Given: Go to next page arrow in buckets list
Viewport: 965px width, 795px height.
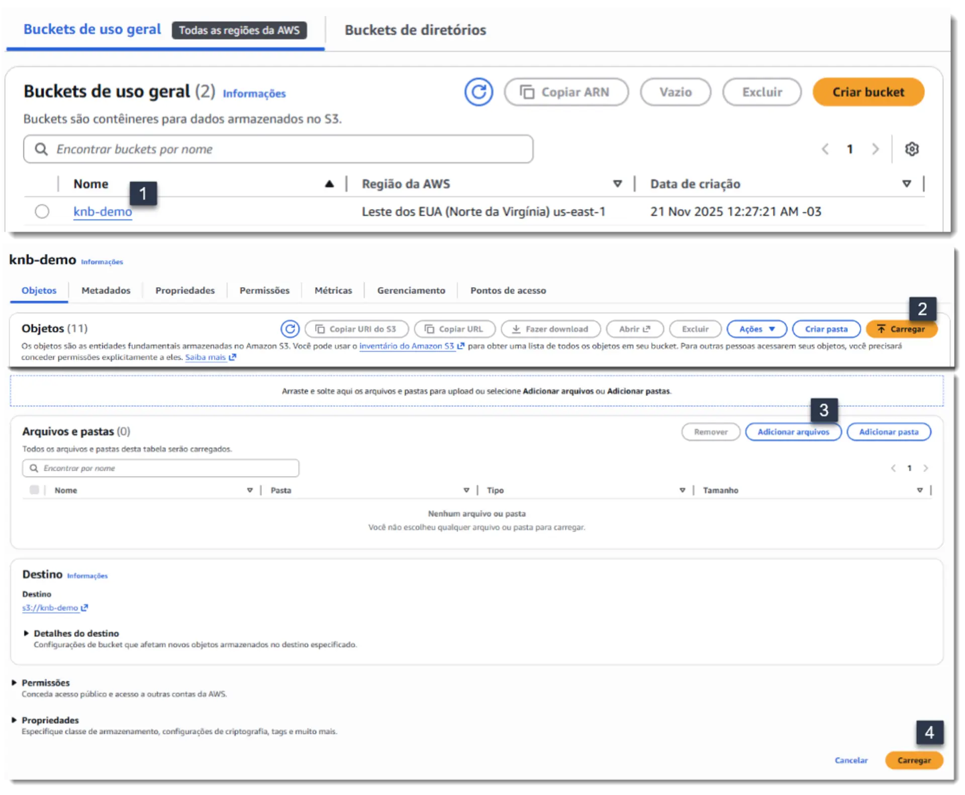Looking at the screenshot, I should tap(876, 149).
